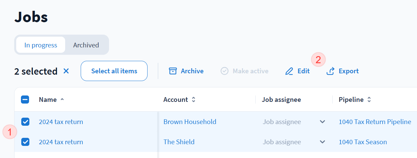Viewport: 417px width, 158px height.
Task: Open The Shield account link
Action: click(179, 142)
